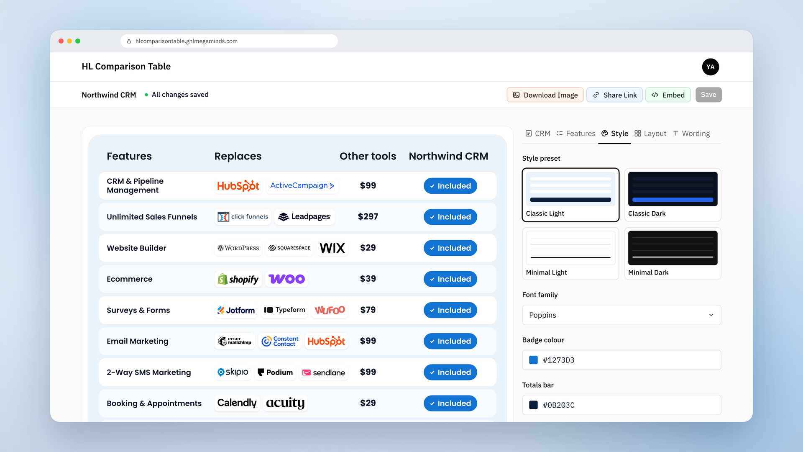The image size is (803, 452).
Task: Click the WordPress logo chip
Action: point(238,248)
